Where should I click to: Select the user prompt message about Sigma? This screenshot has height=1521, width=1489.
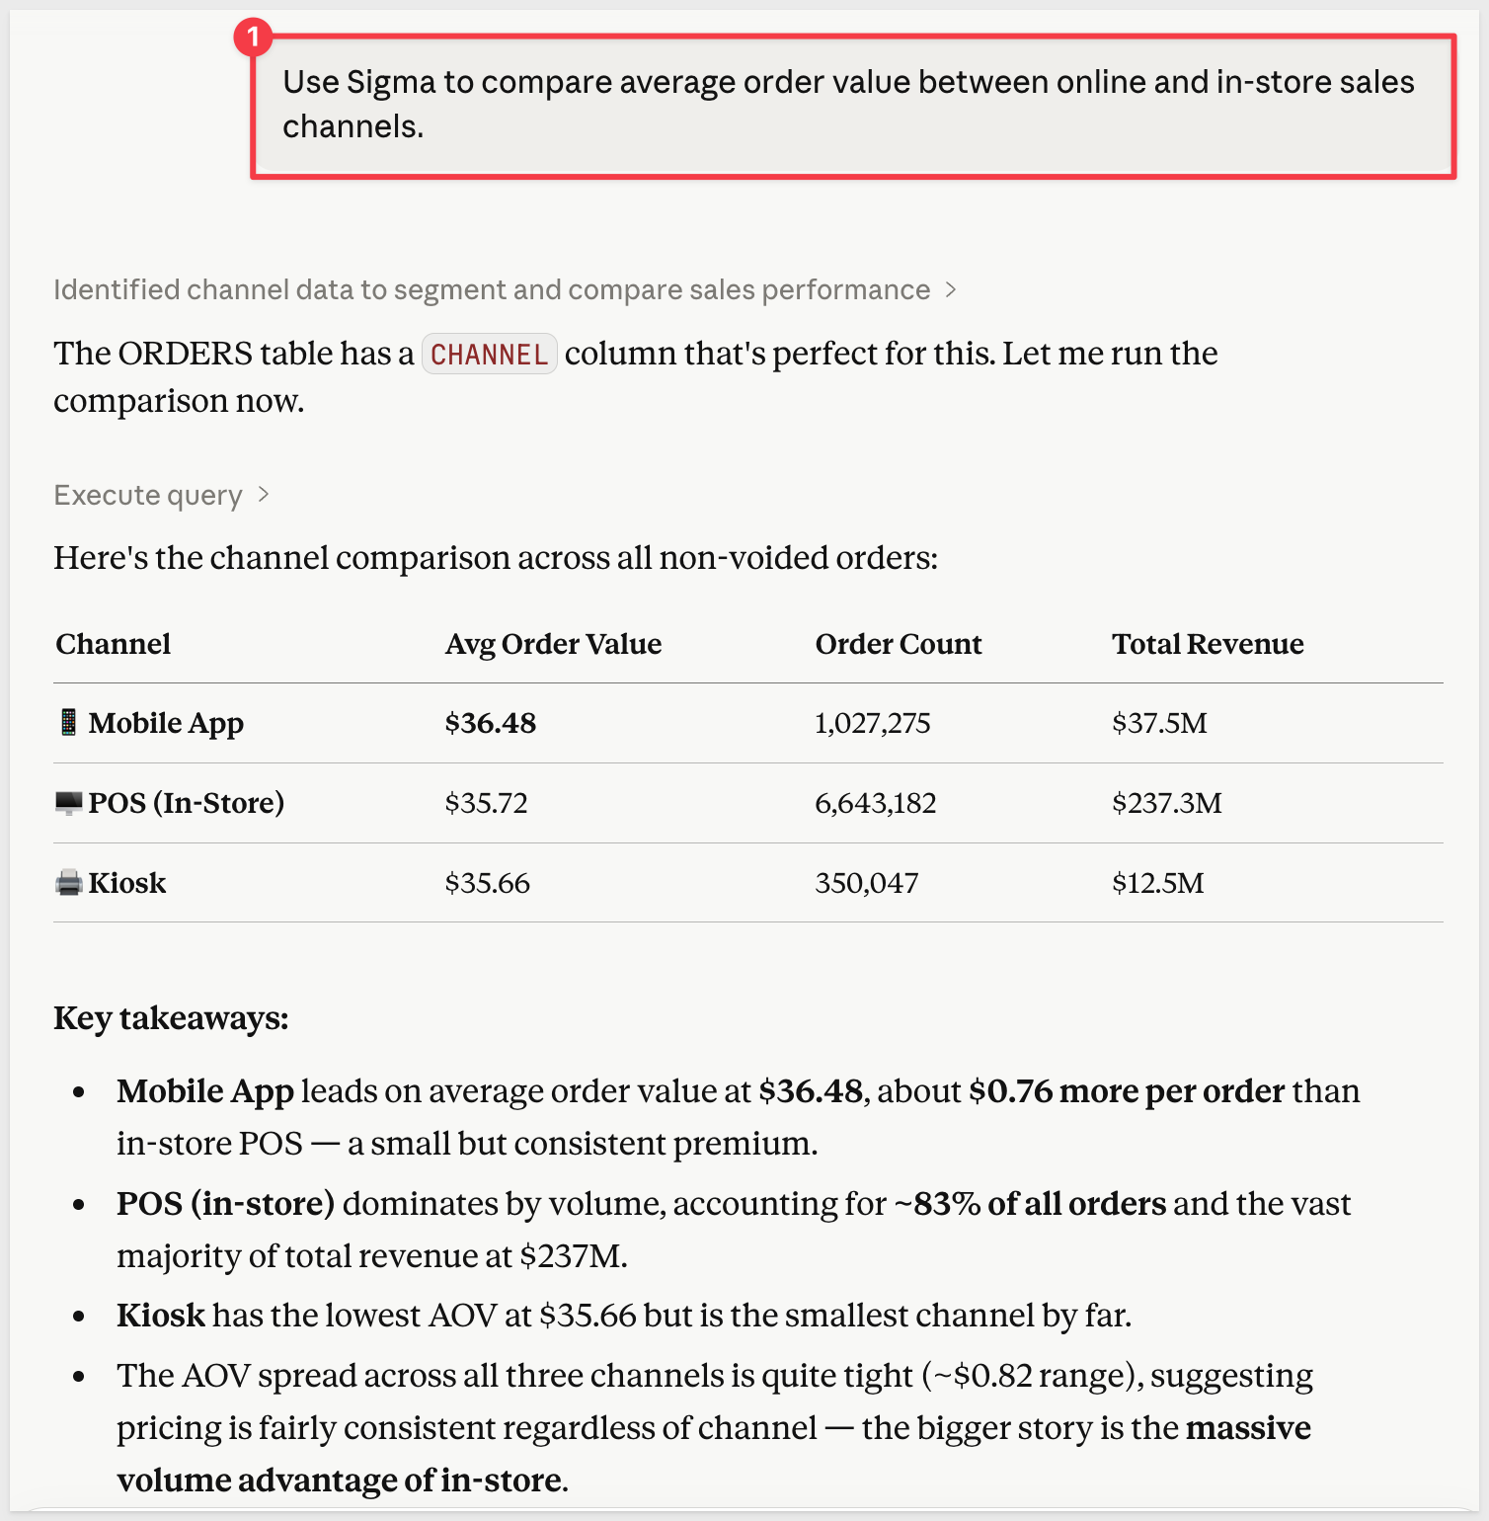tap(848, 105)
